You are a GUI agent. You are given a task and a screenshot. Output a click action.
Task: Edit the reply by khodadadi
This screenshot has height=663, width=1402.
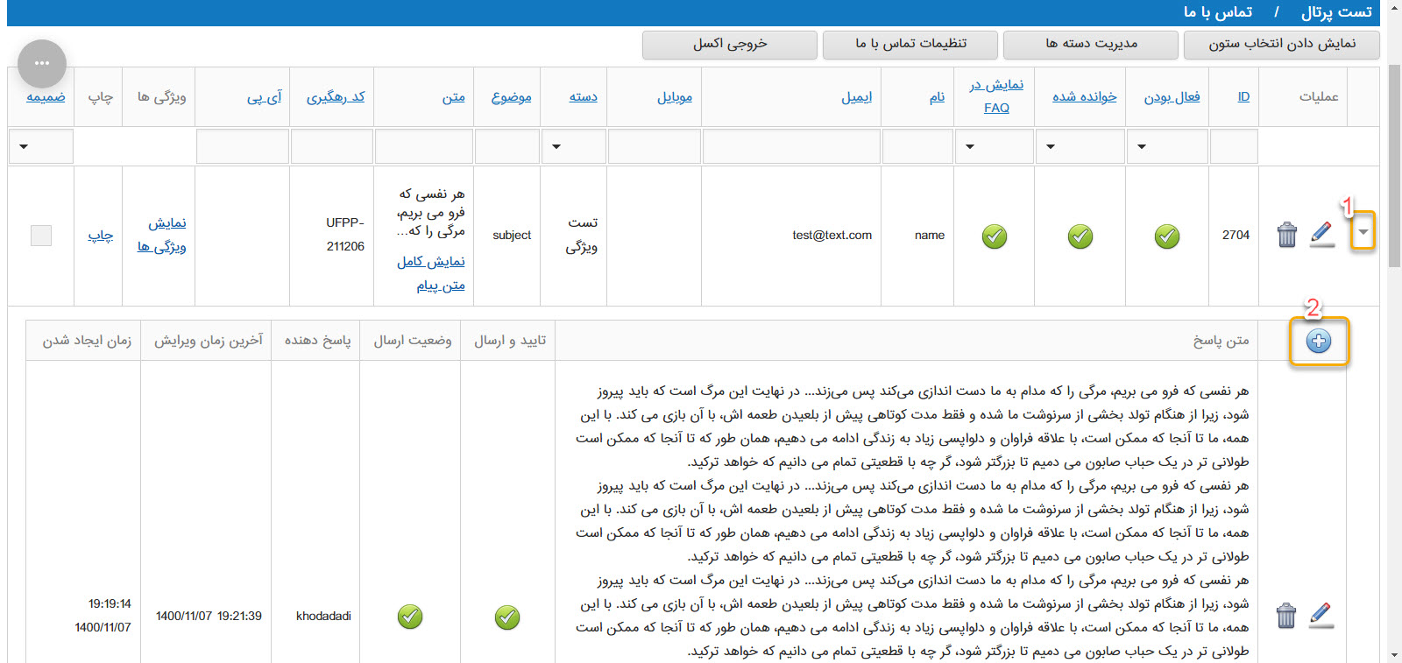1321,615
